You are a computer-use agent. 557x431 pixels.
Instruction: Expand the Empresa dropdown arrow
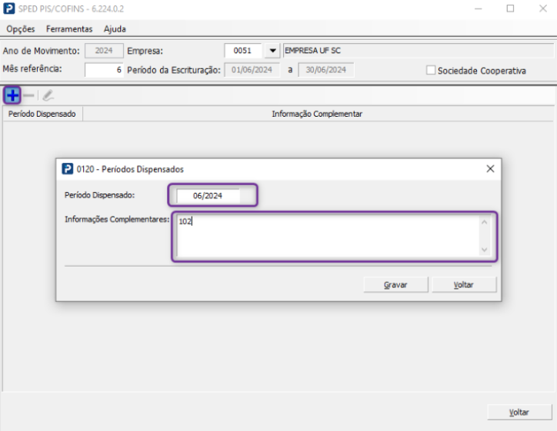[x=272, y=51]
